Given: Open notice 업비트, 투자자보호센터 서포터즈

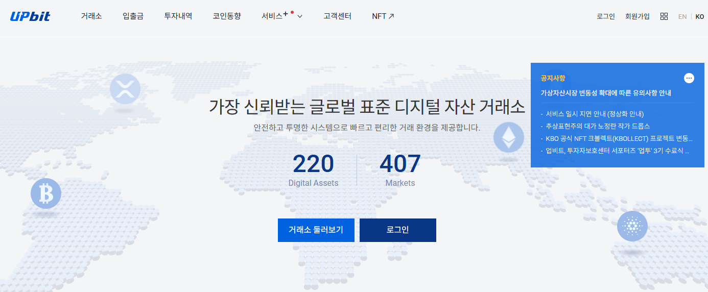Looking at the screenshot, I should coord(618,151).
